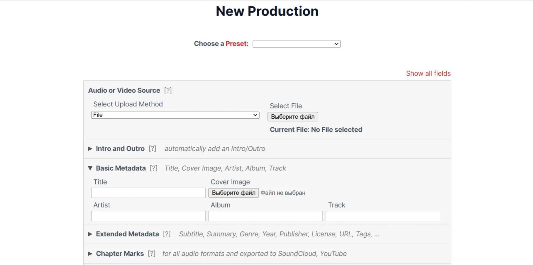The image size is (533, 265).
Task: Open the Select Upload Method dropdown
Action: (175, 115)
